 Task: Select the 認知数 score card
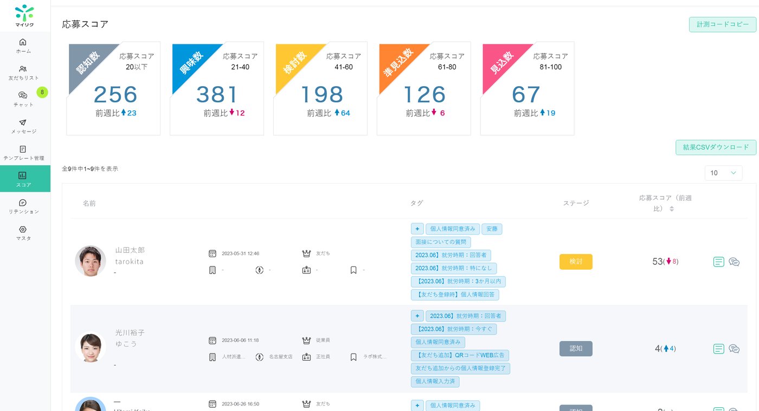[x=113, y=88]
